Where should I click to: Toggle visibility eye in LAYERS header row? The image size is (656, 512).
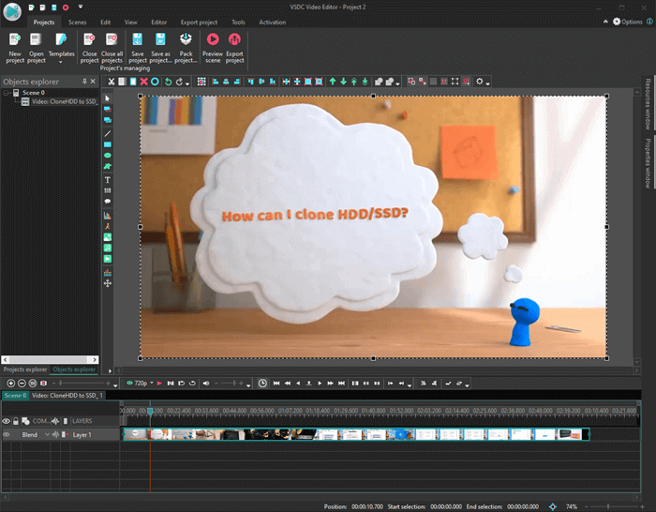[x=7, y=421]
